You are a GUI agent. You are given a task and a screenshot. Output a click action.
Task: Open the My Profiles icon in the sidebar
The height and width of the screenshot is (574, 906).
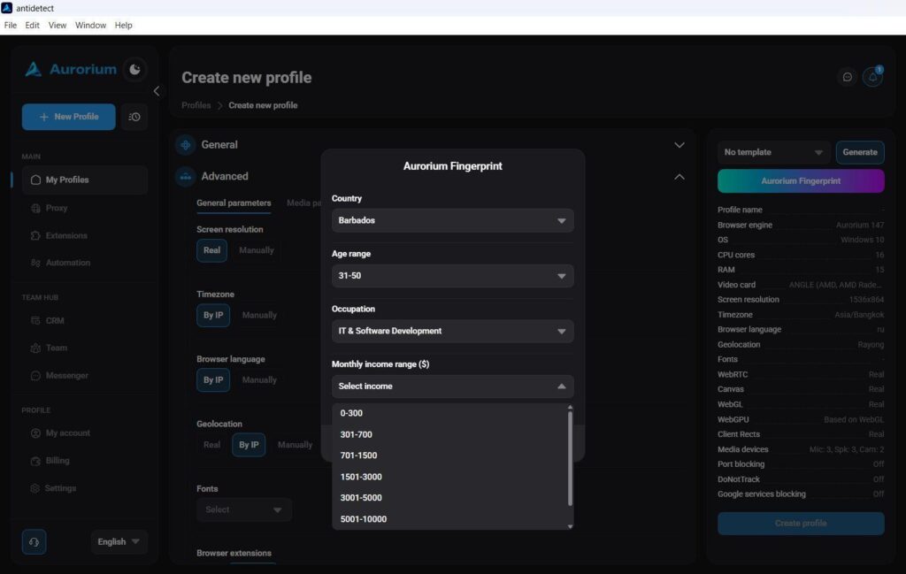tap(35, 180)
